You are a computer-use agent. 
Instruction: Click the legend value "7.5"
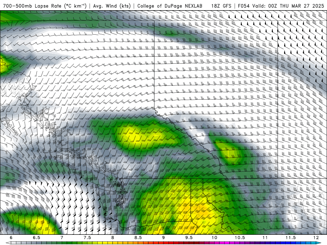point(87,238)
